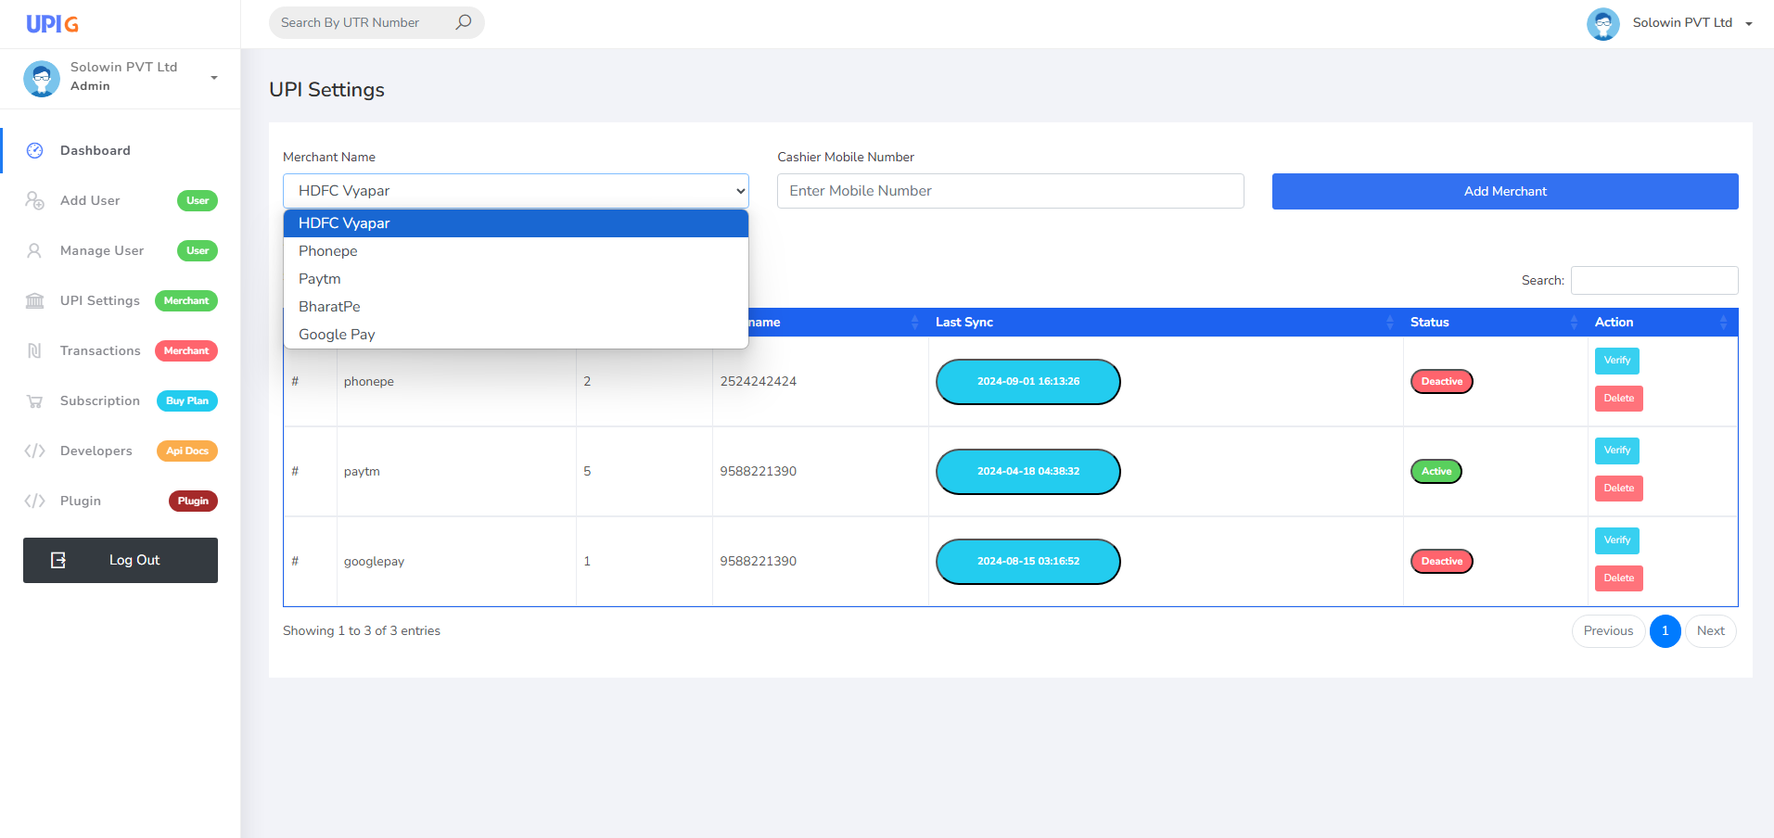Click the Action column sort arrows
Viewport: 1774px width, 838px height.
pyautogui.click(x=1723, y=322)
